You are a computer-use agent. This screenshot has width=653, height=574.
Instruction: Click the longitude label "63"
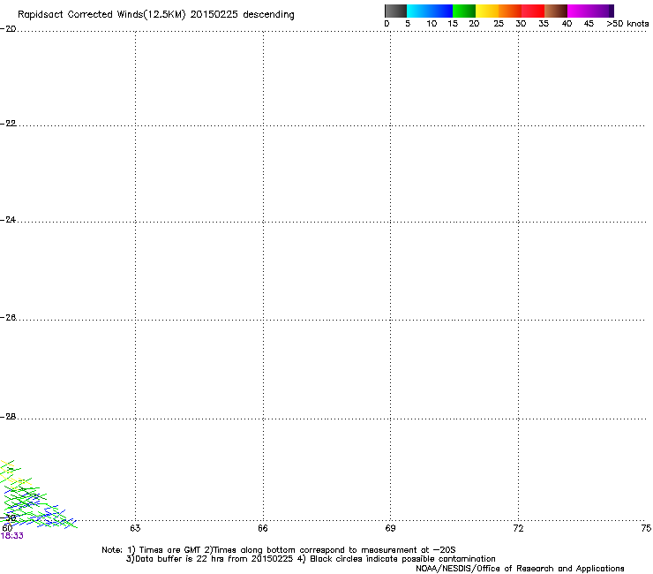(135, 528)
